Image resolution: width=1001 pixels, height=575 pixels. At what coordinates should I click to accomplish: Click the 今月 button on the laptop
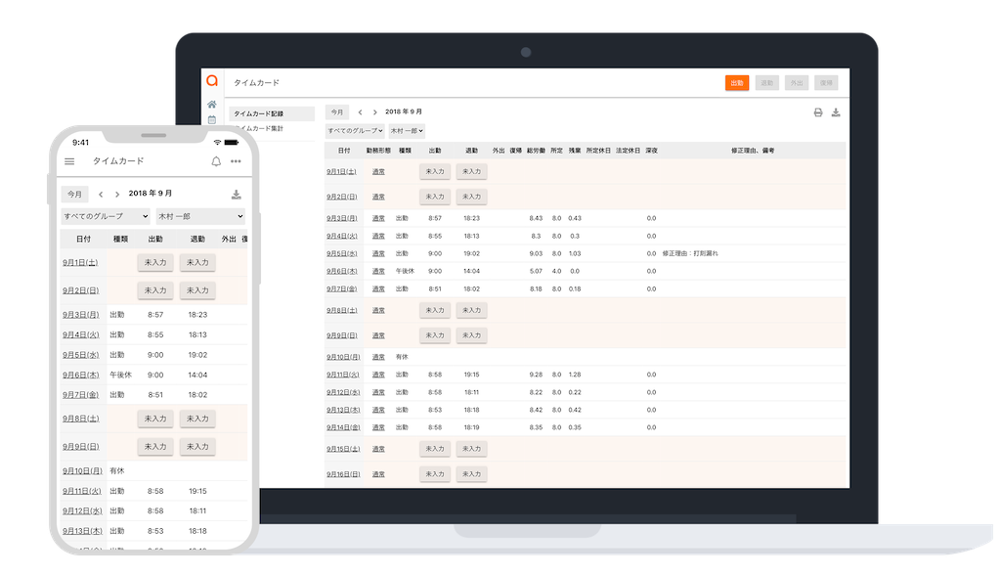pos(336,112)
